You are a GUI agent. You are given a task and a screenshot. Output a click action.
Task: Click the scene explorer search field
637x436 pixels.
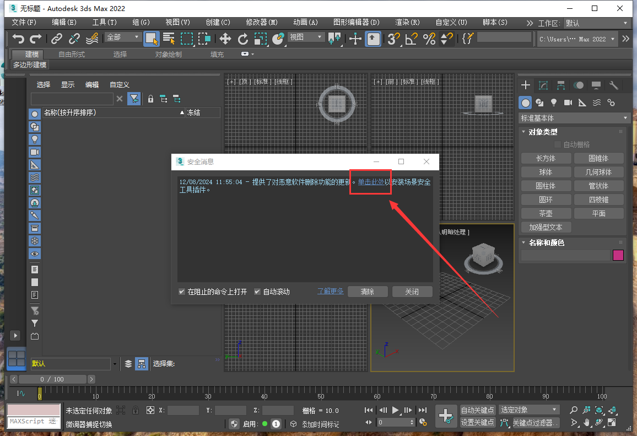[x=72, y=99]
